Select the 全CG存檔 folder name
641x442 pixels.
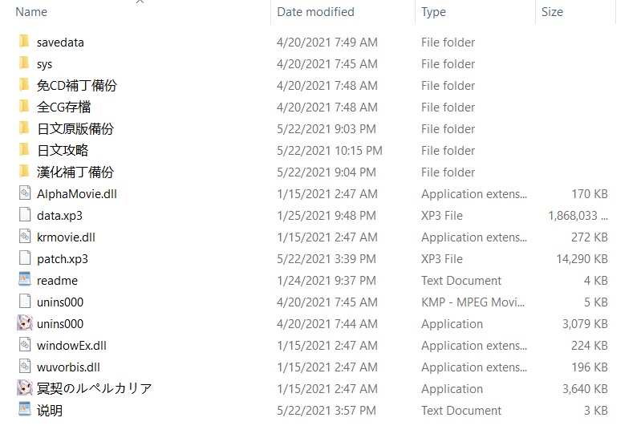coord(64,107)
